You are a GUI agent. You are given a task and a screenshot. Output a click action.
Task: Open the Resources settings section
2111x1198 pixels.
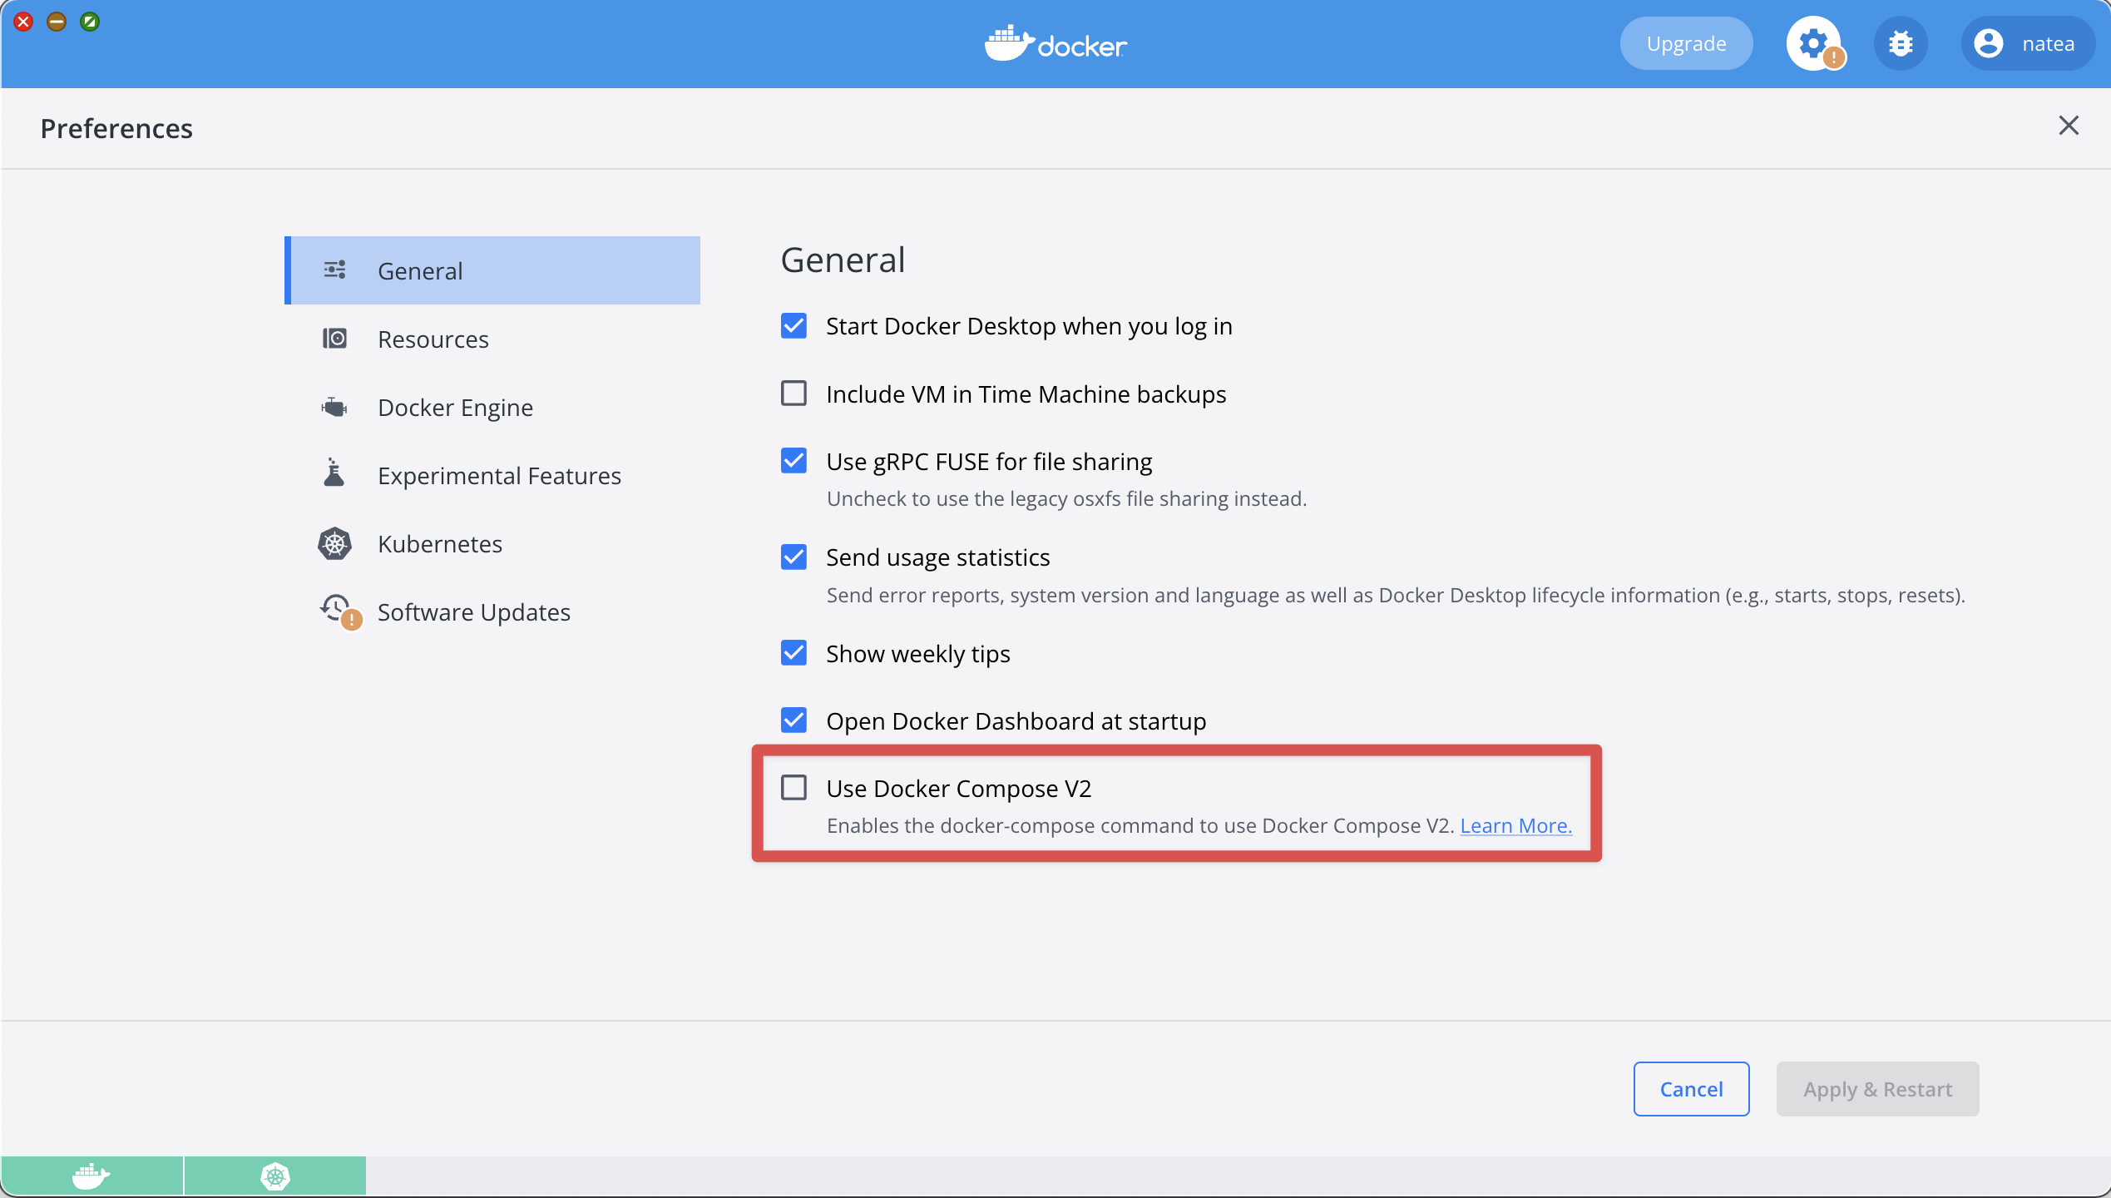pos(433,339)
